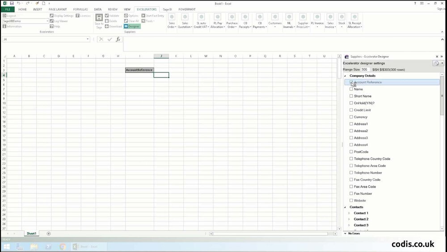This screenshot has width=447, height=252.
Task: Open the Stock excelerator
Action: 342,21
